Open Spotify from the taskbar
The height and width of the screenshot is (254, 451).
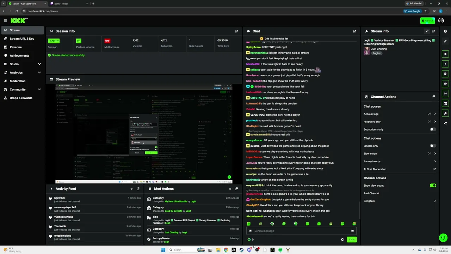(280, 250)
